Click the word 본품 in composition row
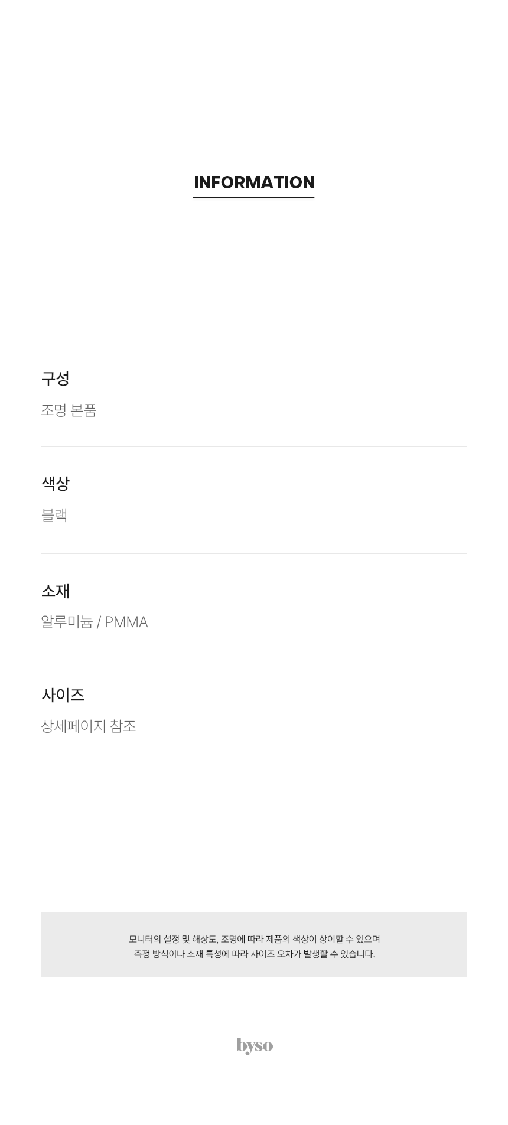The image size is (508, 1125). (83, 410)
